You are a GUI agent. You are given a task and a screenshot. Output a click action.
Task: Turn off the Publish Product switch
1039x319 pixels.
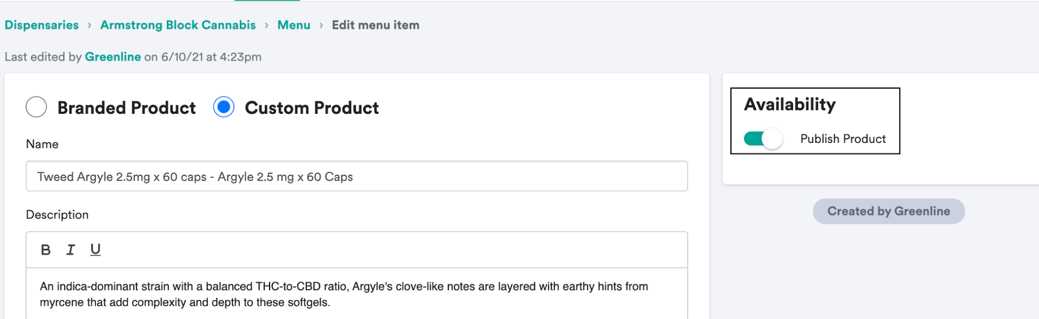click(763, 139)
